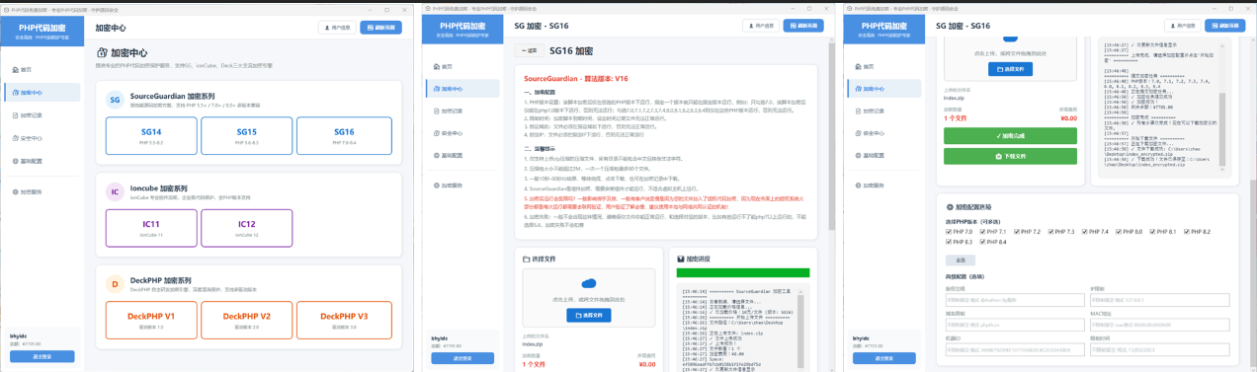This screenshot has width=1257, height=372.
Task: Toggle PHP 7.0 checkbox
Action: coord(949,231)
